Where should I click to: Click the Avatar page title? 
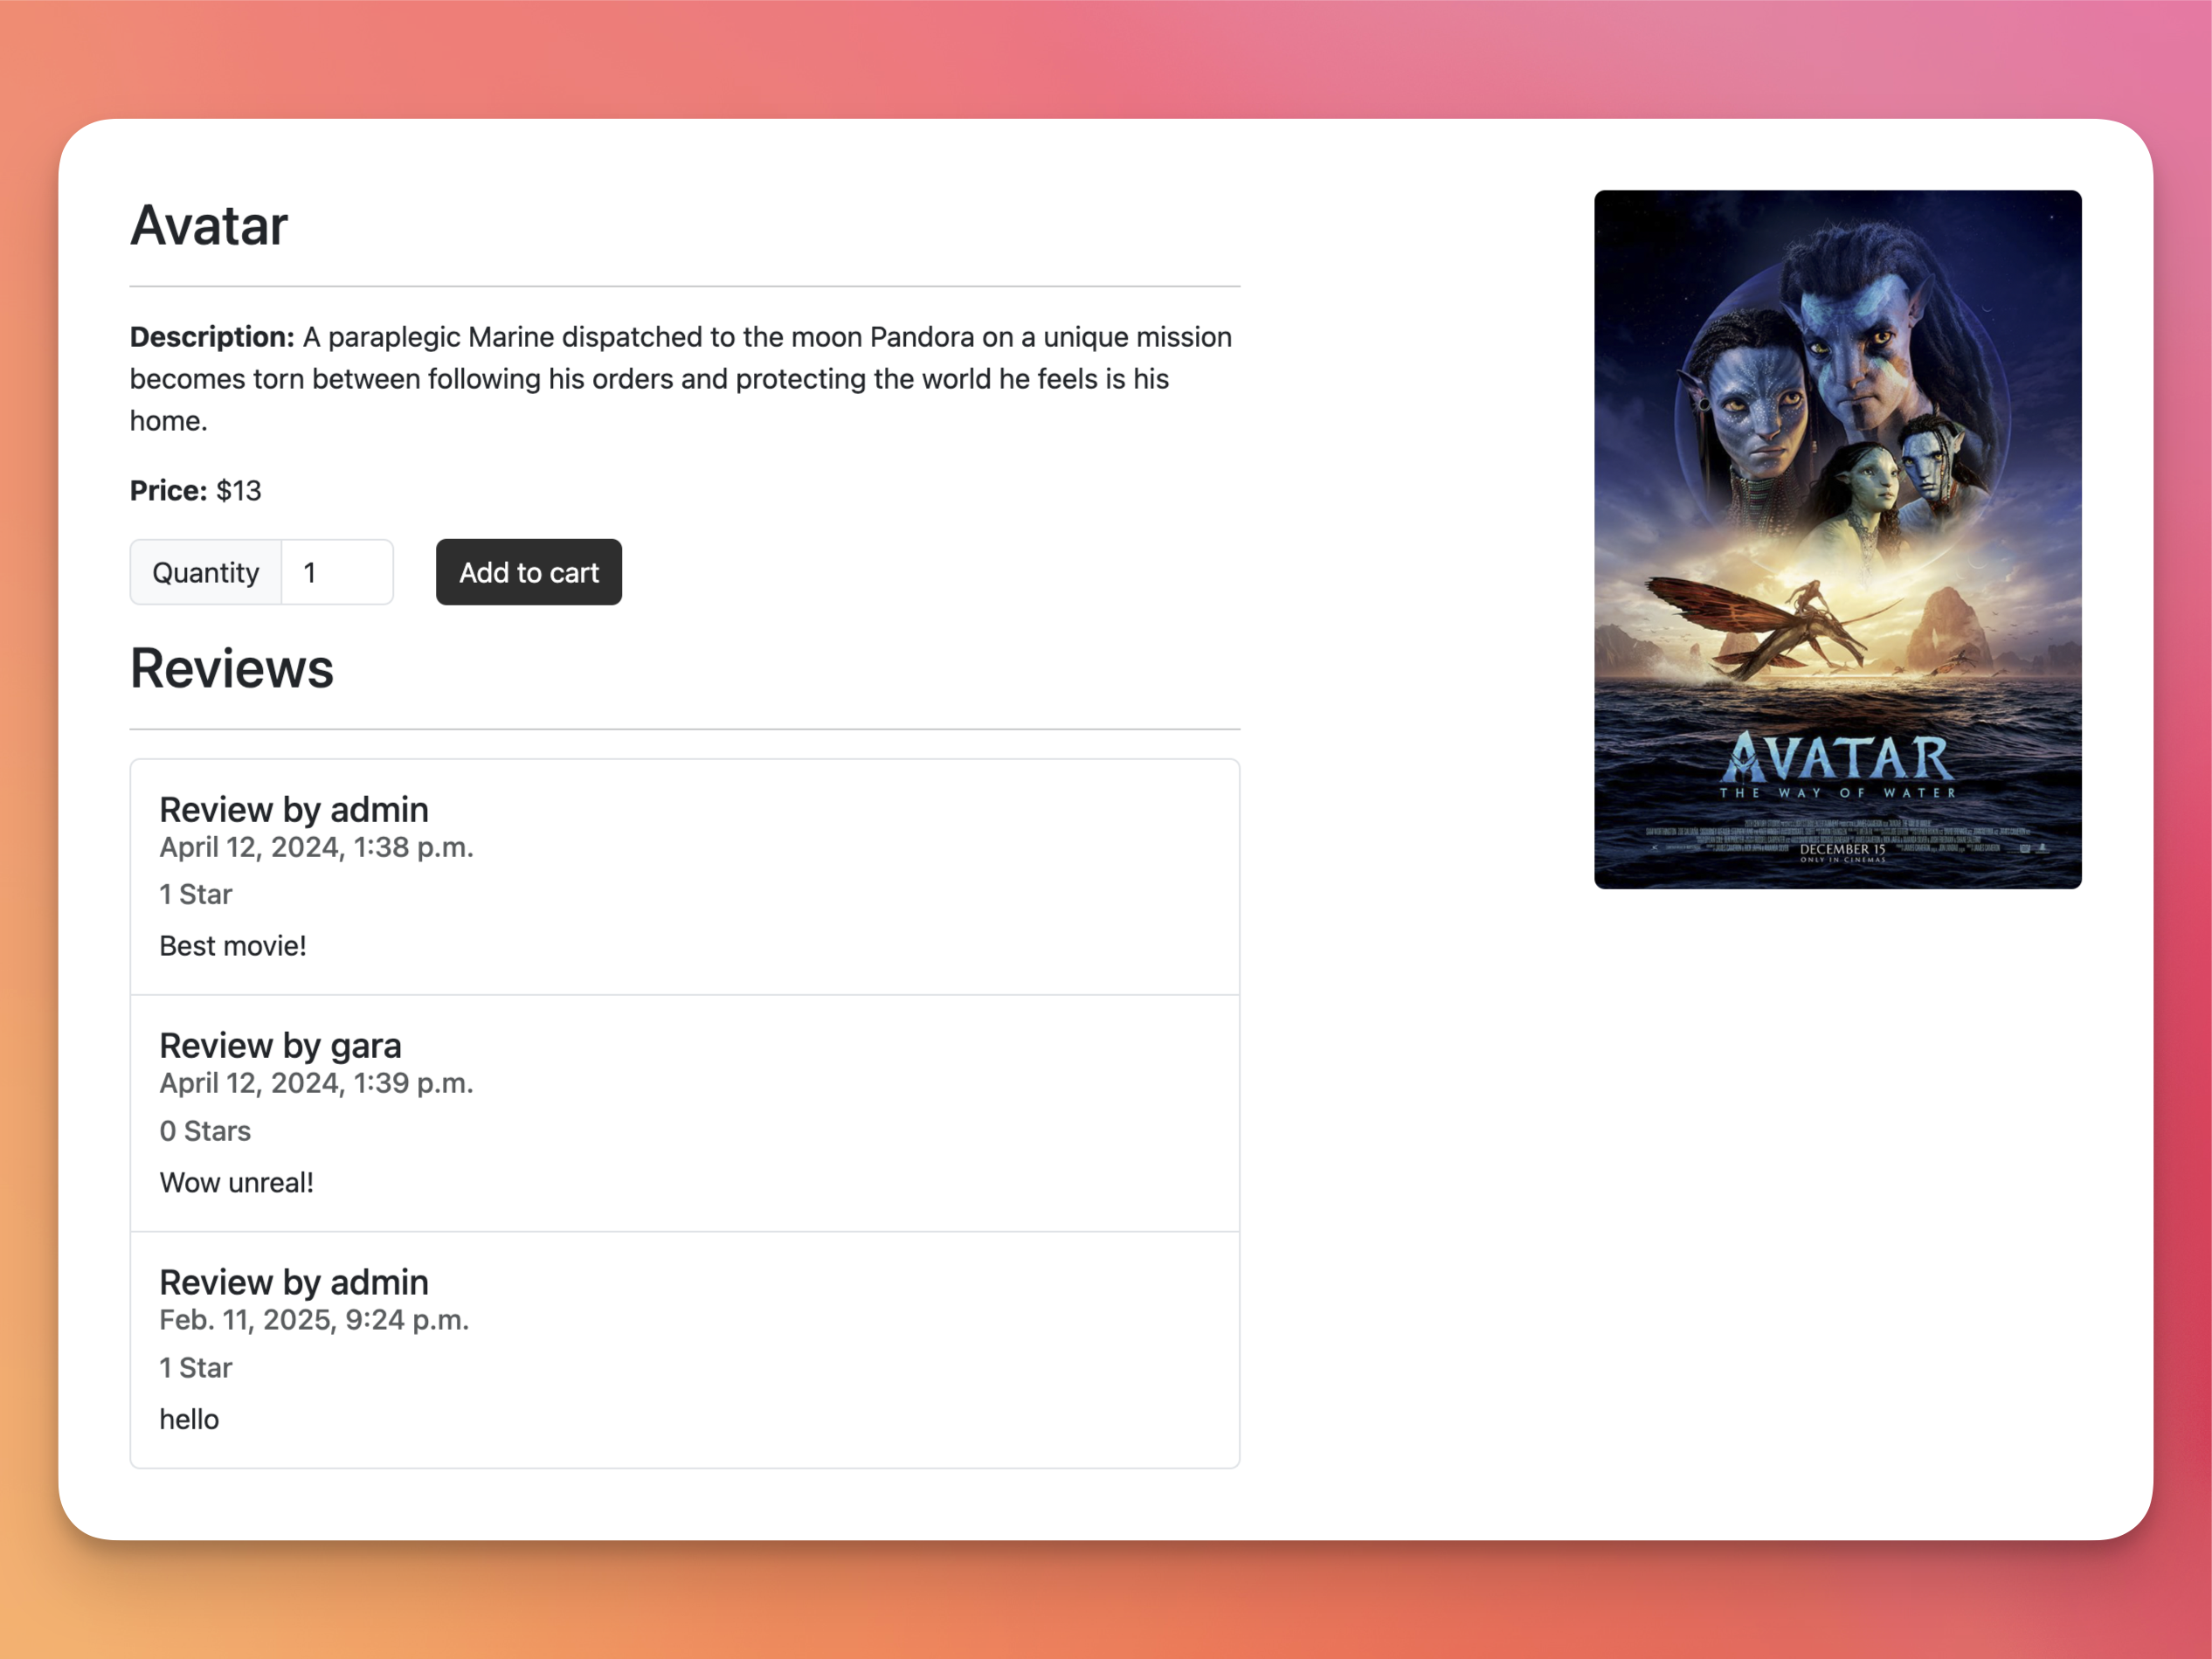coord(209,225)
